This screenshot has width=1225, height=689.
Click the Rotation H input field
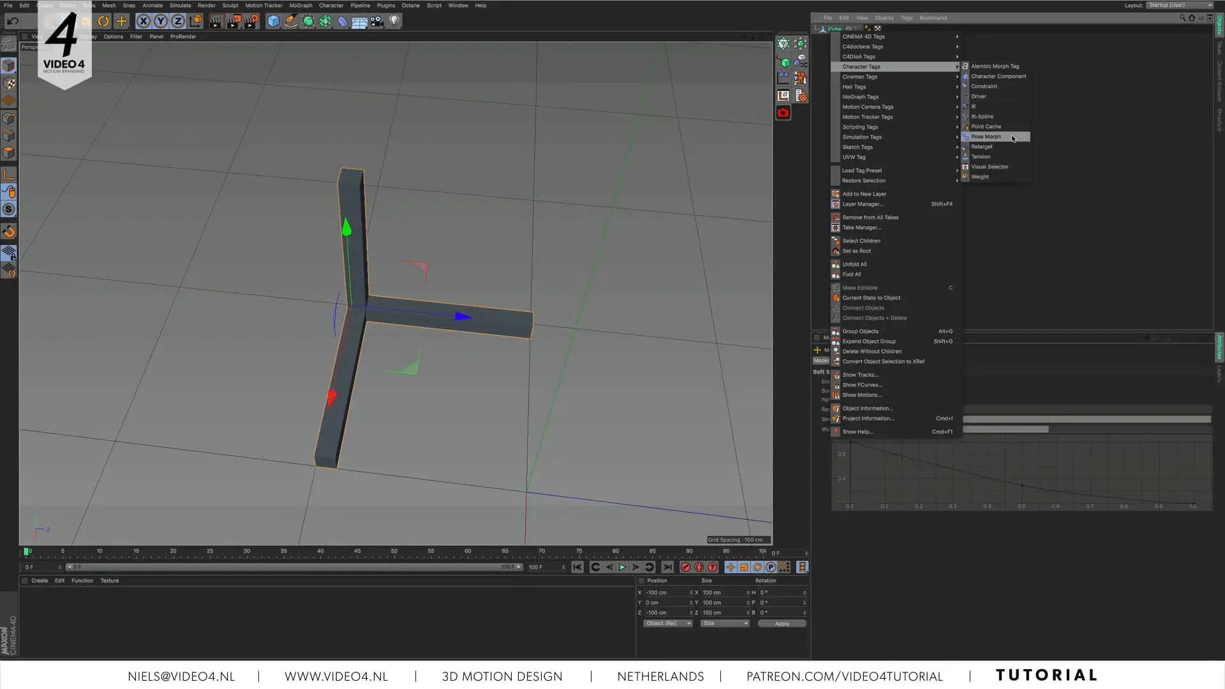pos(782,593)
